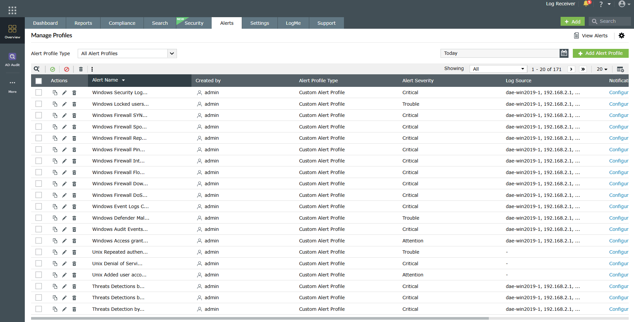Image resolution: width=634 pixels, height=322 pixels.
Task: Open the notifications bell
Action: point(586,4)
